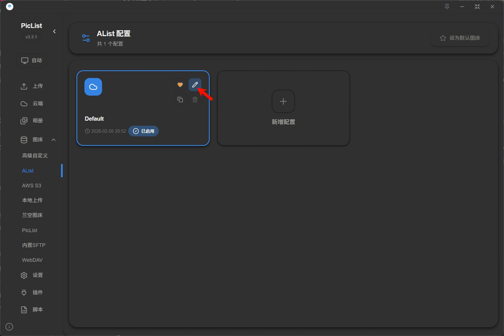Click the 新增配置 add configuration card
This screenshot has width=504, height=336.
coord(283,122)
